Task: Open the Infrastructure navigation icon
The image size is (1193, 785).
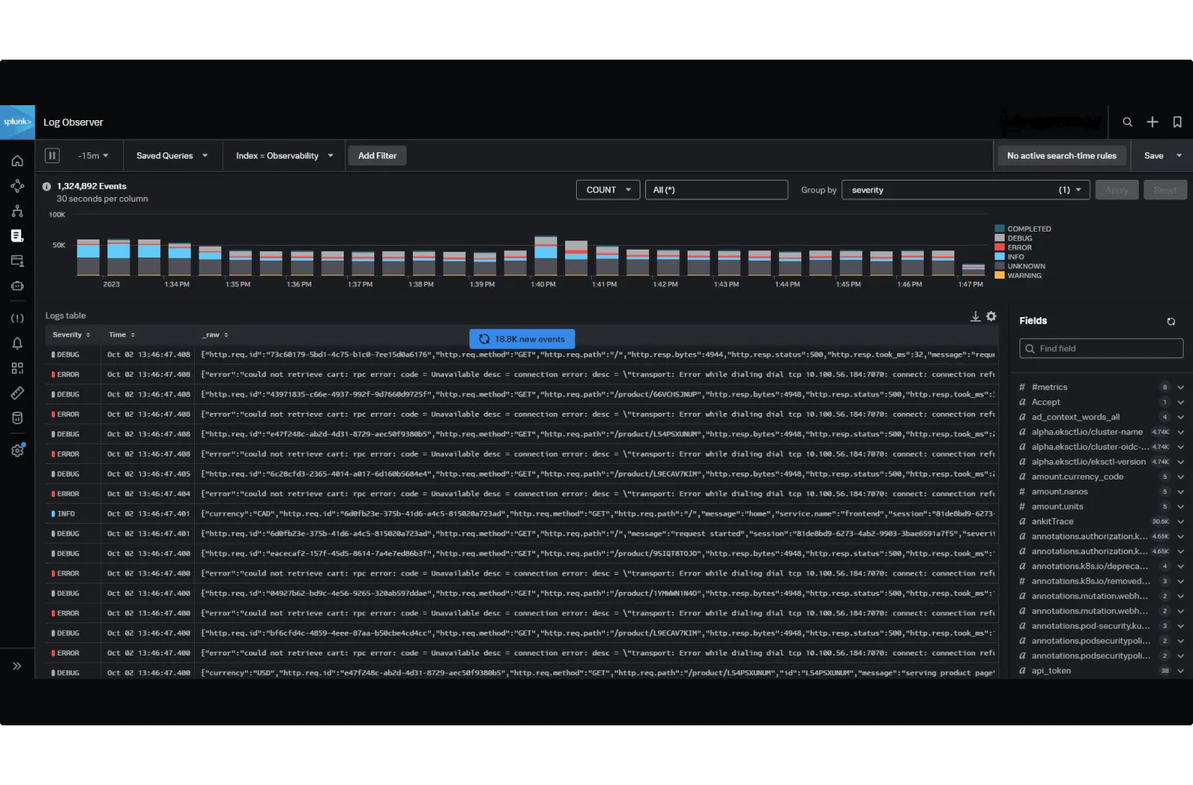Action: (17, 210)
